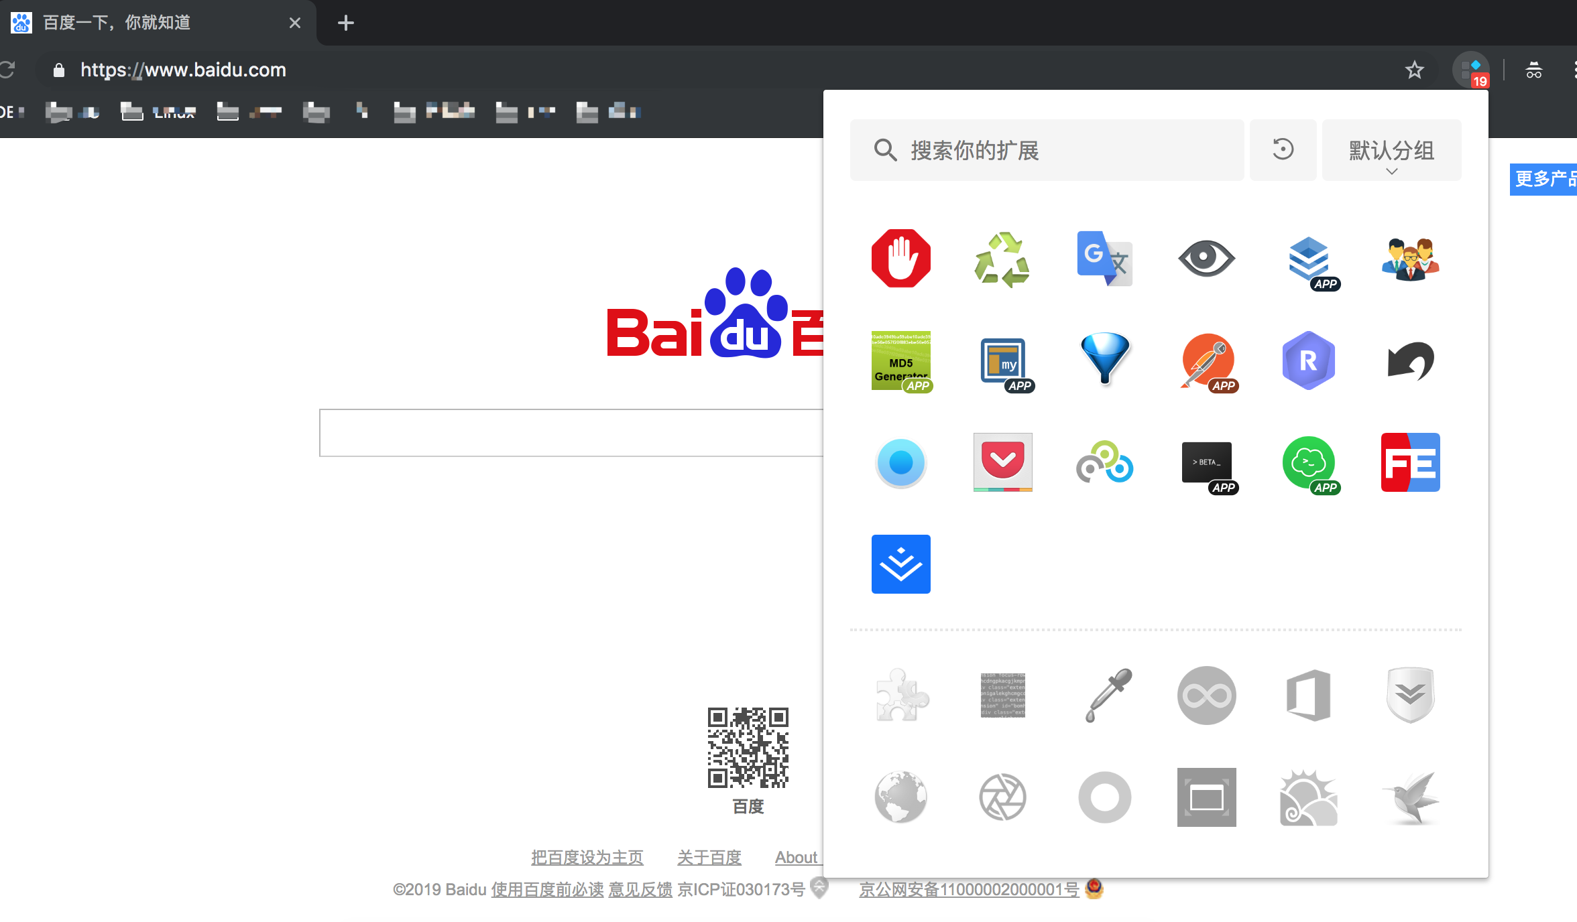This screenshot has height=922, width=1577.
Task: Enable the gray camera aperture extension
Action: click(x=1002, y=797)
